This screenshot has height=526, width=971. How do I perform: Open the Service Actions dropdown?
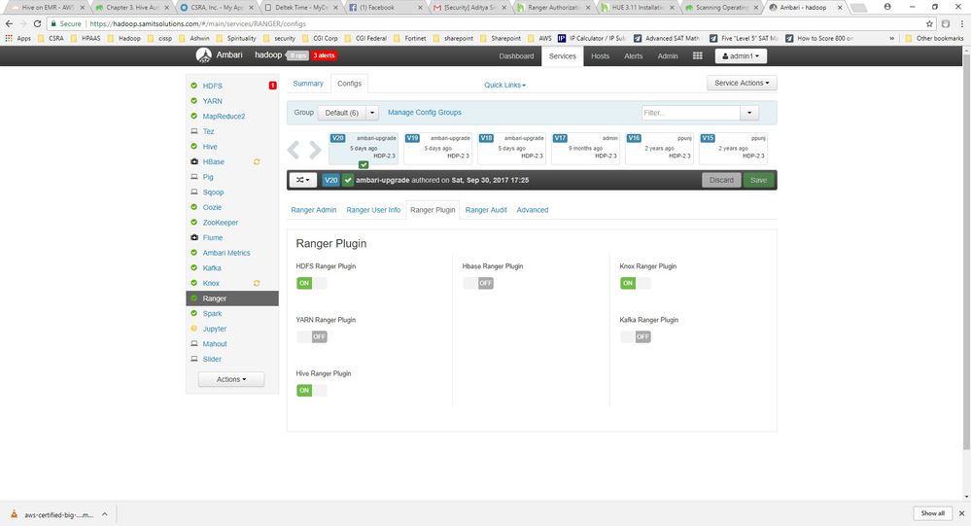[x=742, y=83]
